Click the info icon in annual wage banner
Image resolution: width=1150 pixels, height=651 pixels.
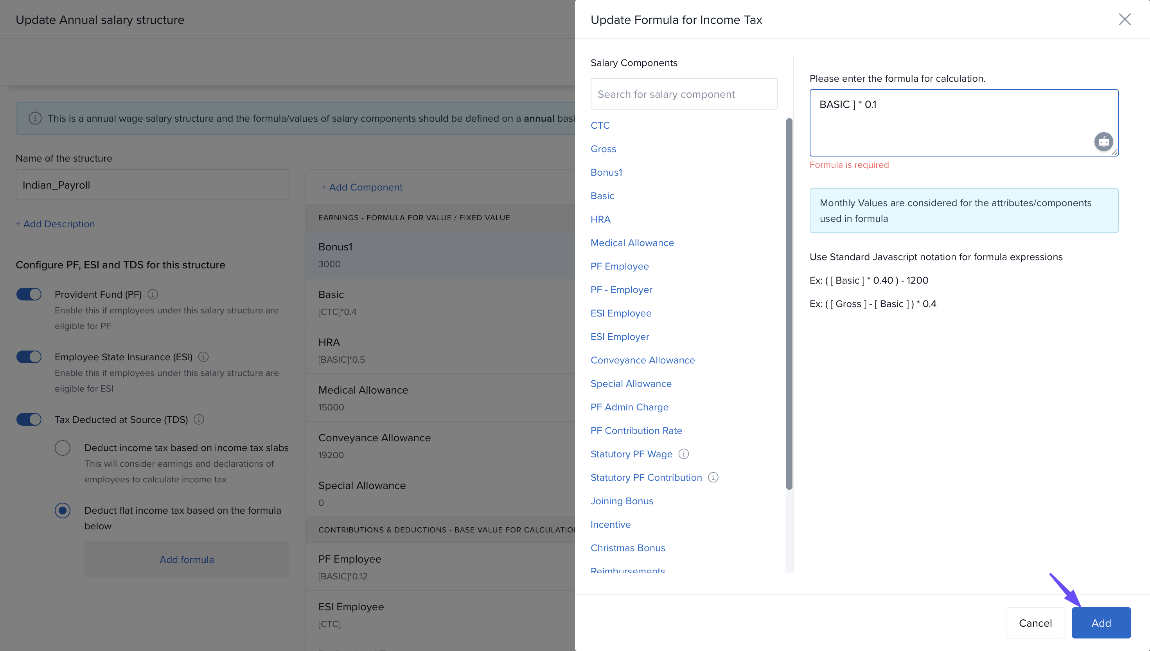point(35,118)
